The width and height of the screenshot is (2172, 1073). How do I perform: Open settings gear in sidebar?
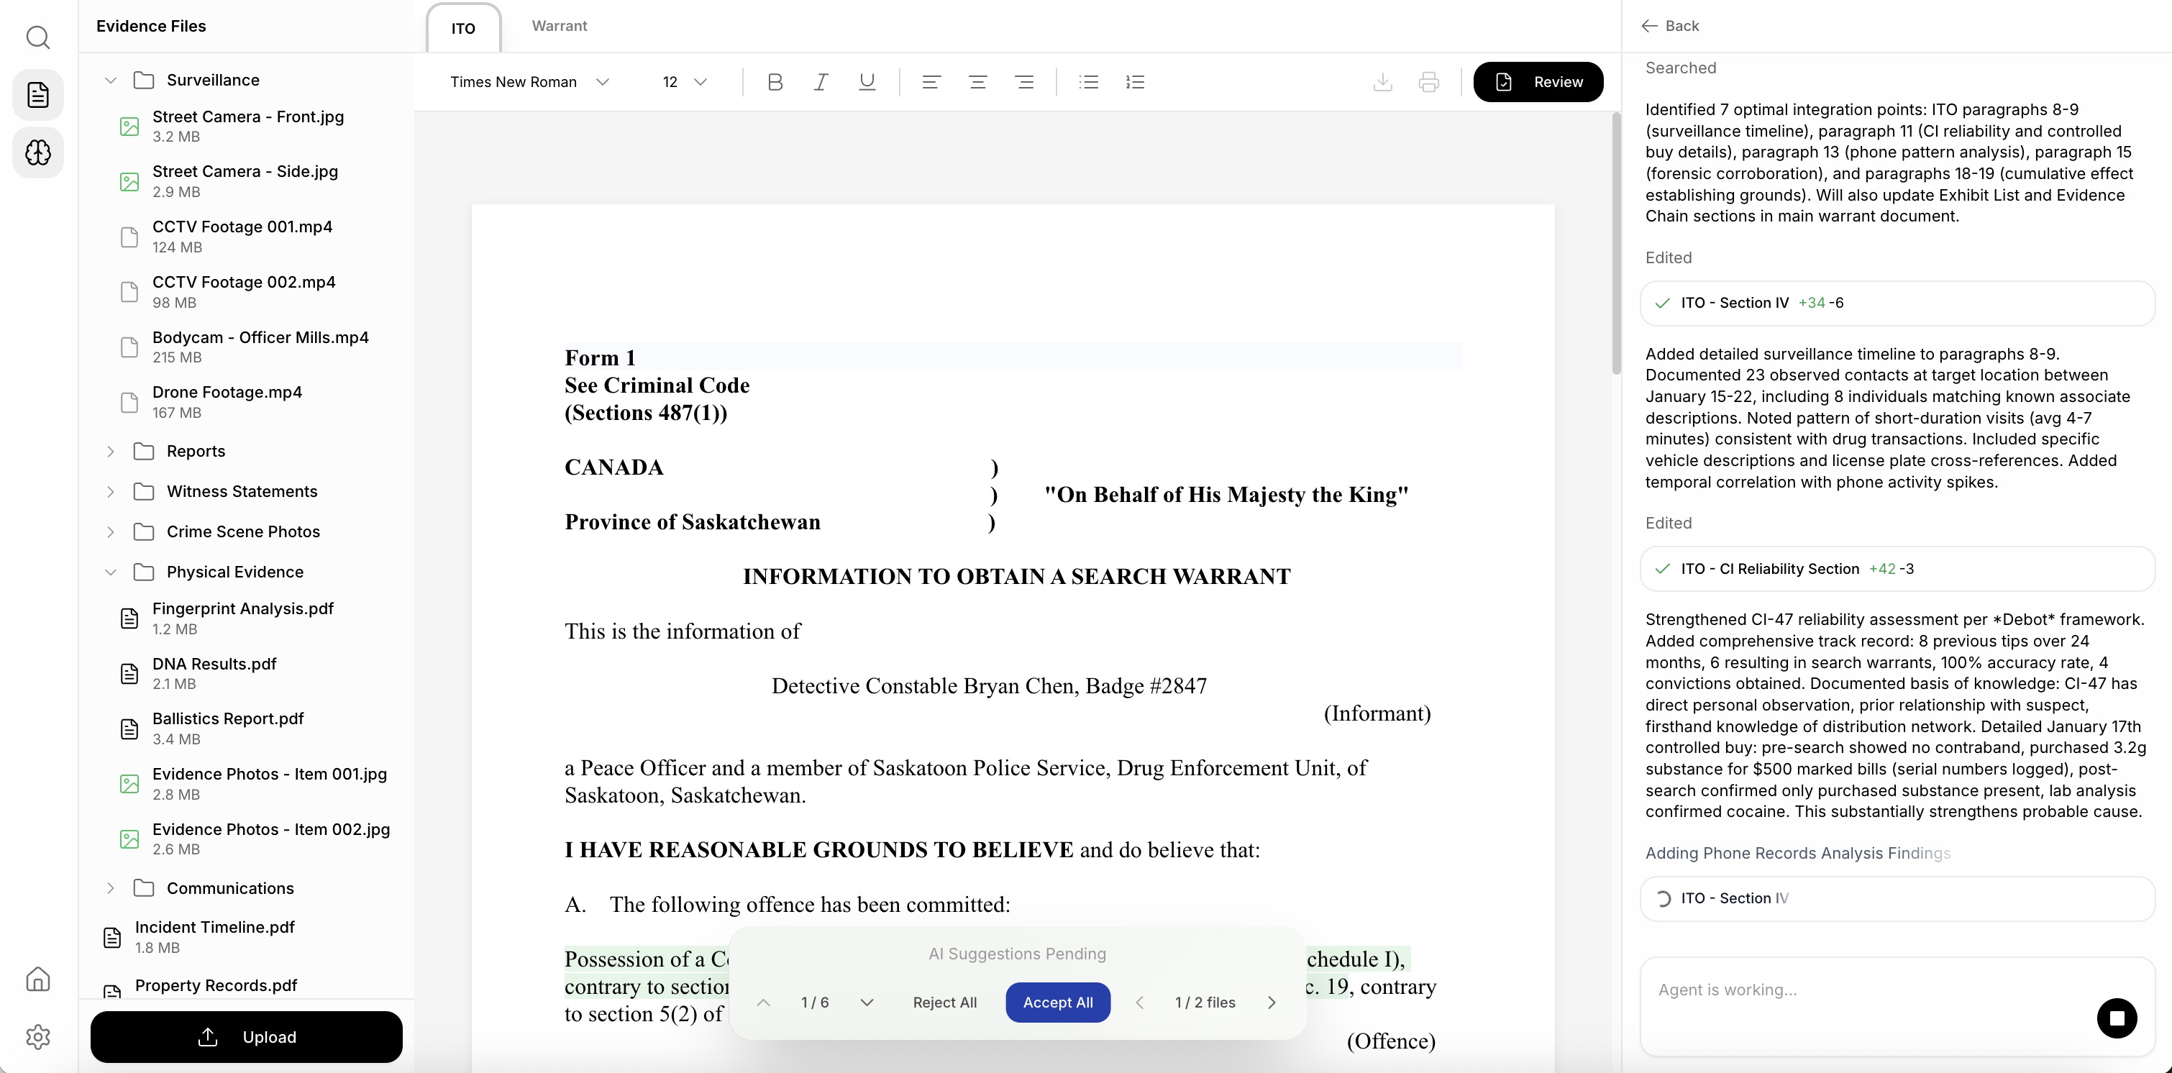[38, 1036]
